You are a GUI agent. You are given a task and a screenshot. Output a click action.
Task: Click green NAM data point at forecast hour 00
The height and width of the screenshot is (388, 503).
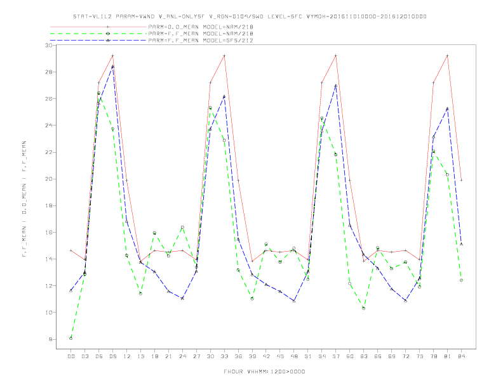pyautogui.click(x=71, y=338)
